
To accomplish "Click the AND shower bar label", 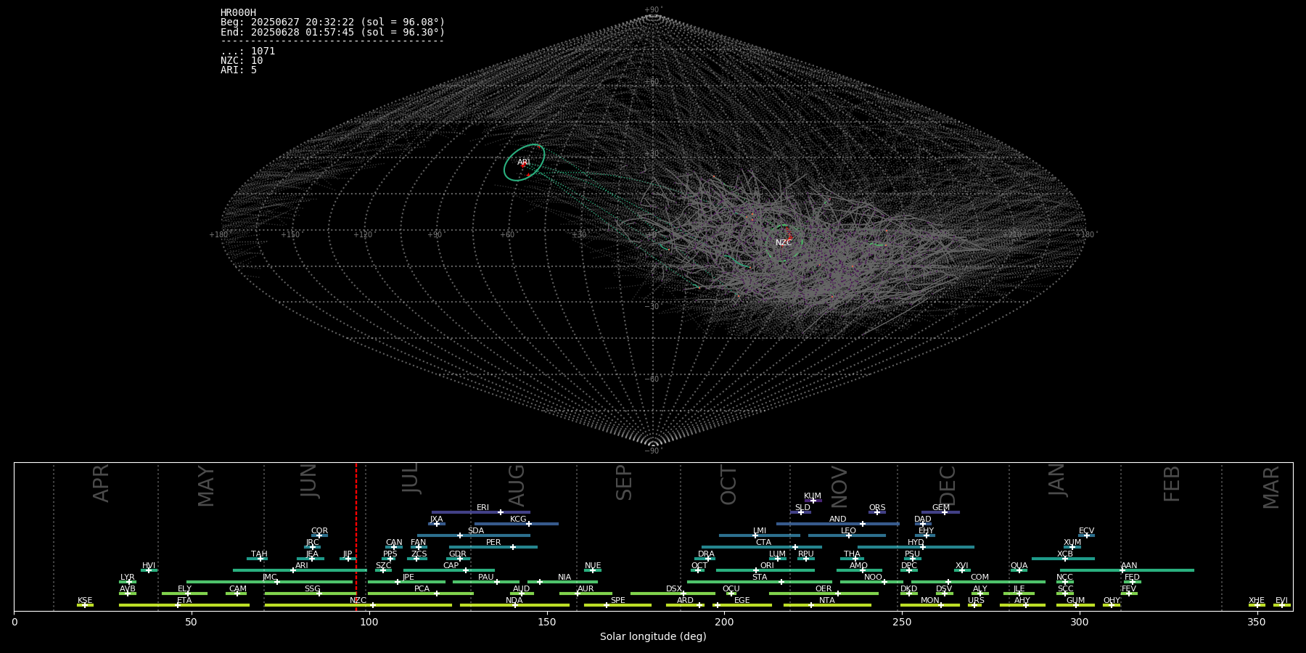I will 838,519.
